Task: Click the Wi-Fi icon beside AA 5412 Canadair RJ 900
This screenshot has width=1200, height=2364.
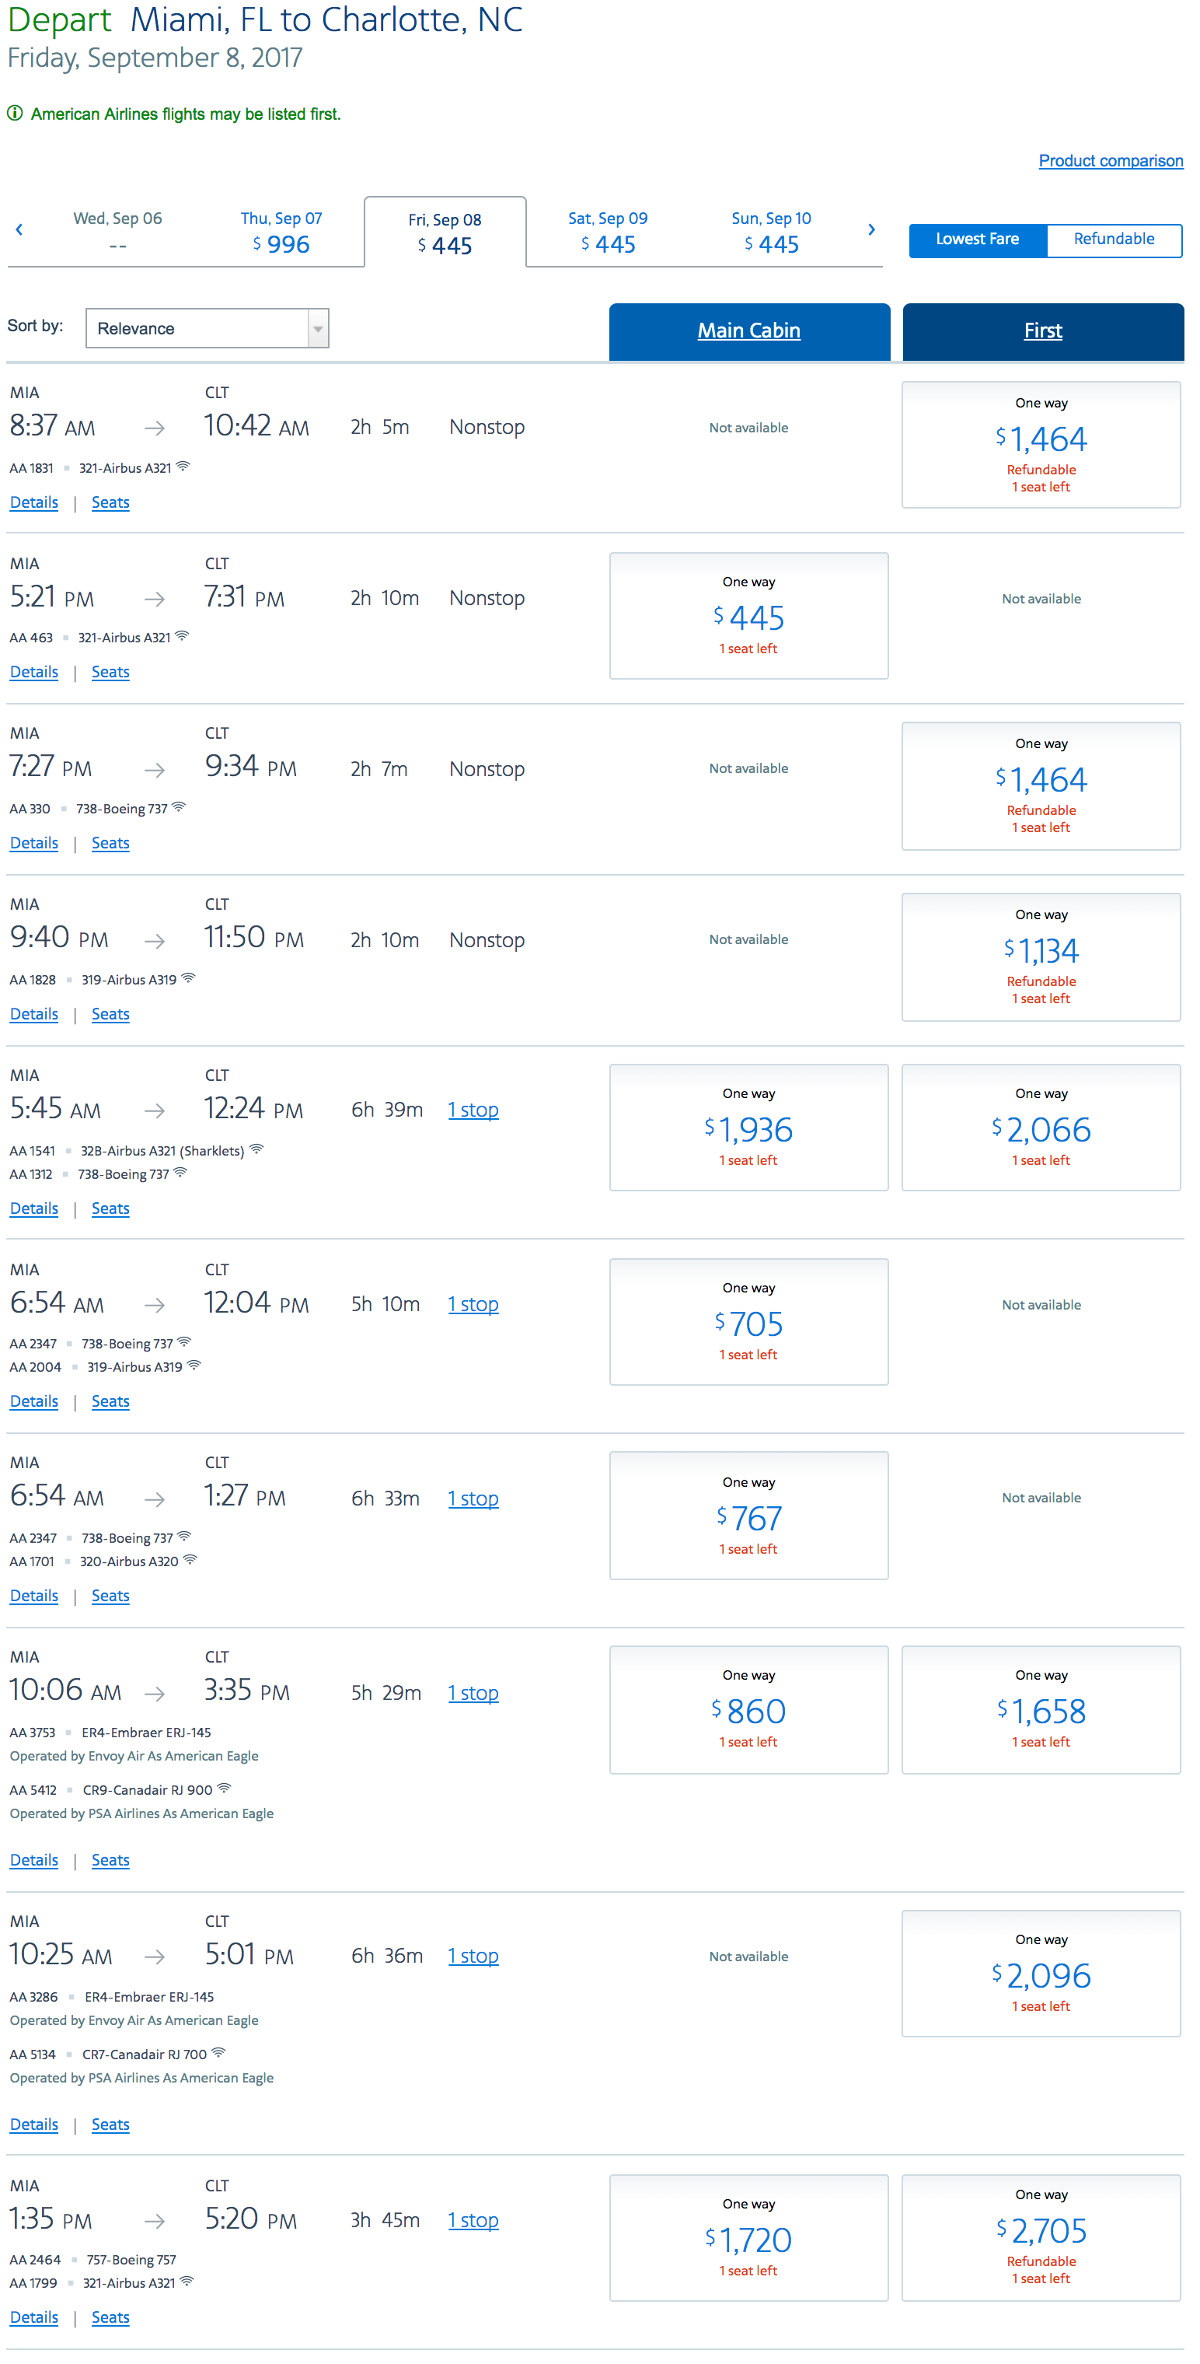Action: (x=225, y=1788)
